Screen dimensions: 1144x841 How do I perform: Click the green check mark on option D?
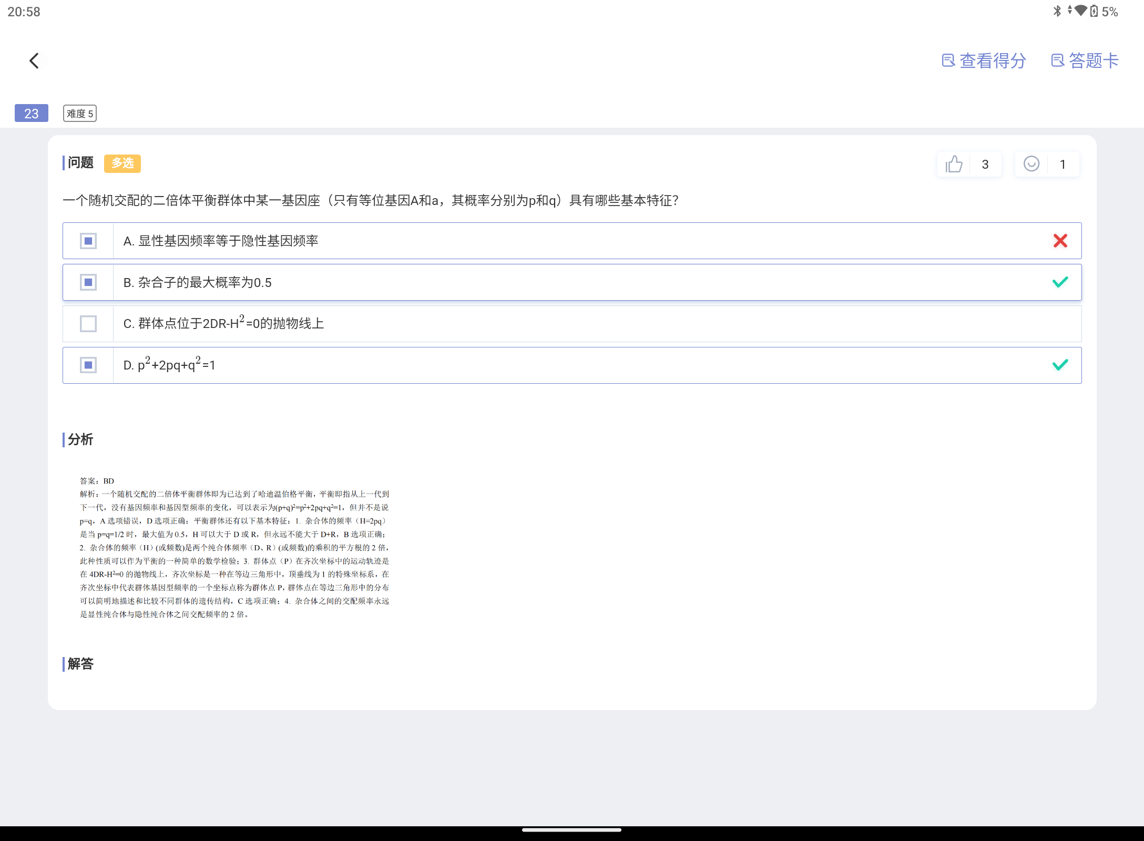(1060, 365)
